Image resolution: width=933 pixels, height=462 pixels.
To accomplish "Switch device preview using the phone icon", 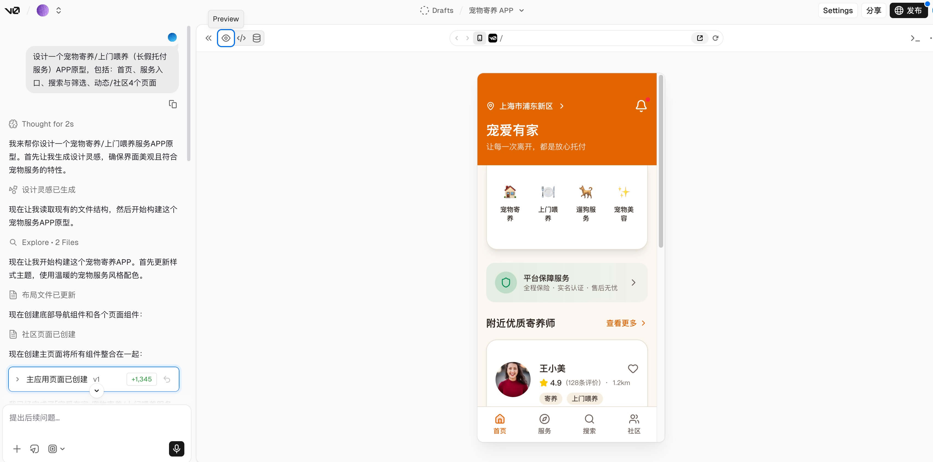I will point(480,38).
